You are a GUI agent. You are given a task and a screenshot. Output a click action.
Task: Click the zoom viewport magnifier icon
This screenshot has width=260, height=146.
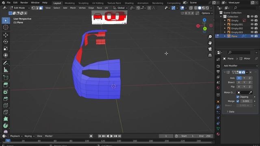point(210,37)
